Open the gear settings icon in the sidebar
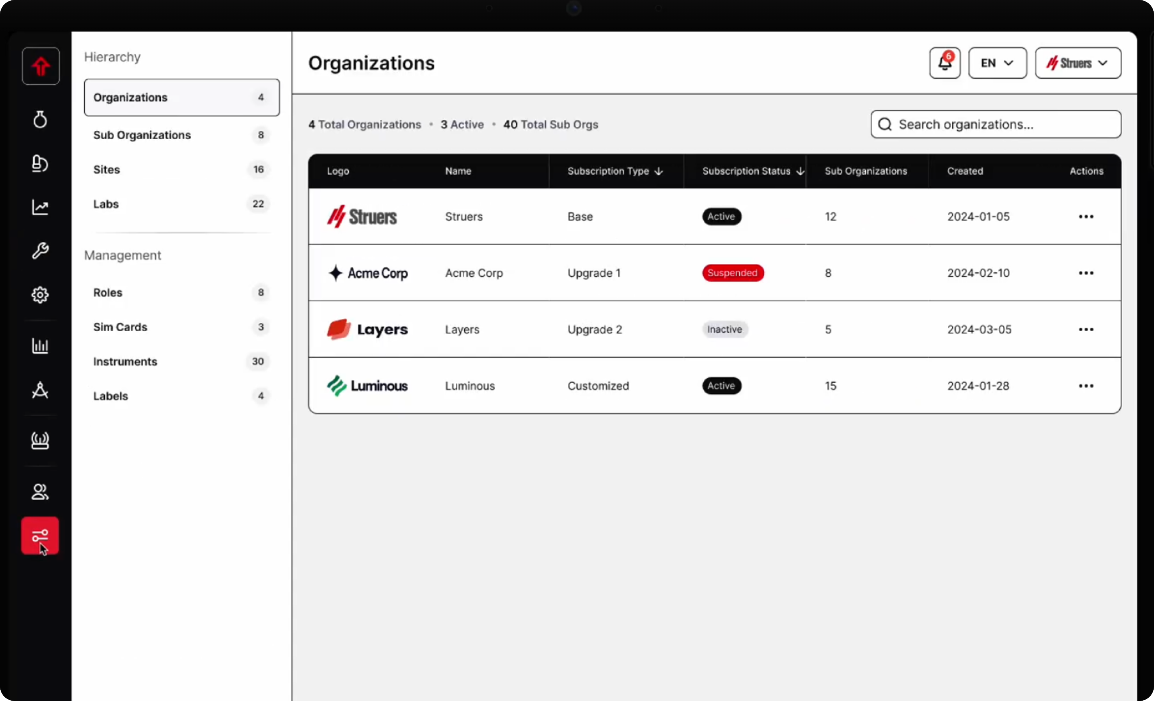The height and width of the screenshot is (701, 1154). coord(40,294)
